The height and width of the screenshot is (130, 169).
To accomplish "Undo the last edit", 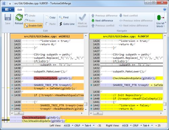I will [x=30, y=16].
